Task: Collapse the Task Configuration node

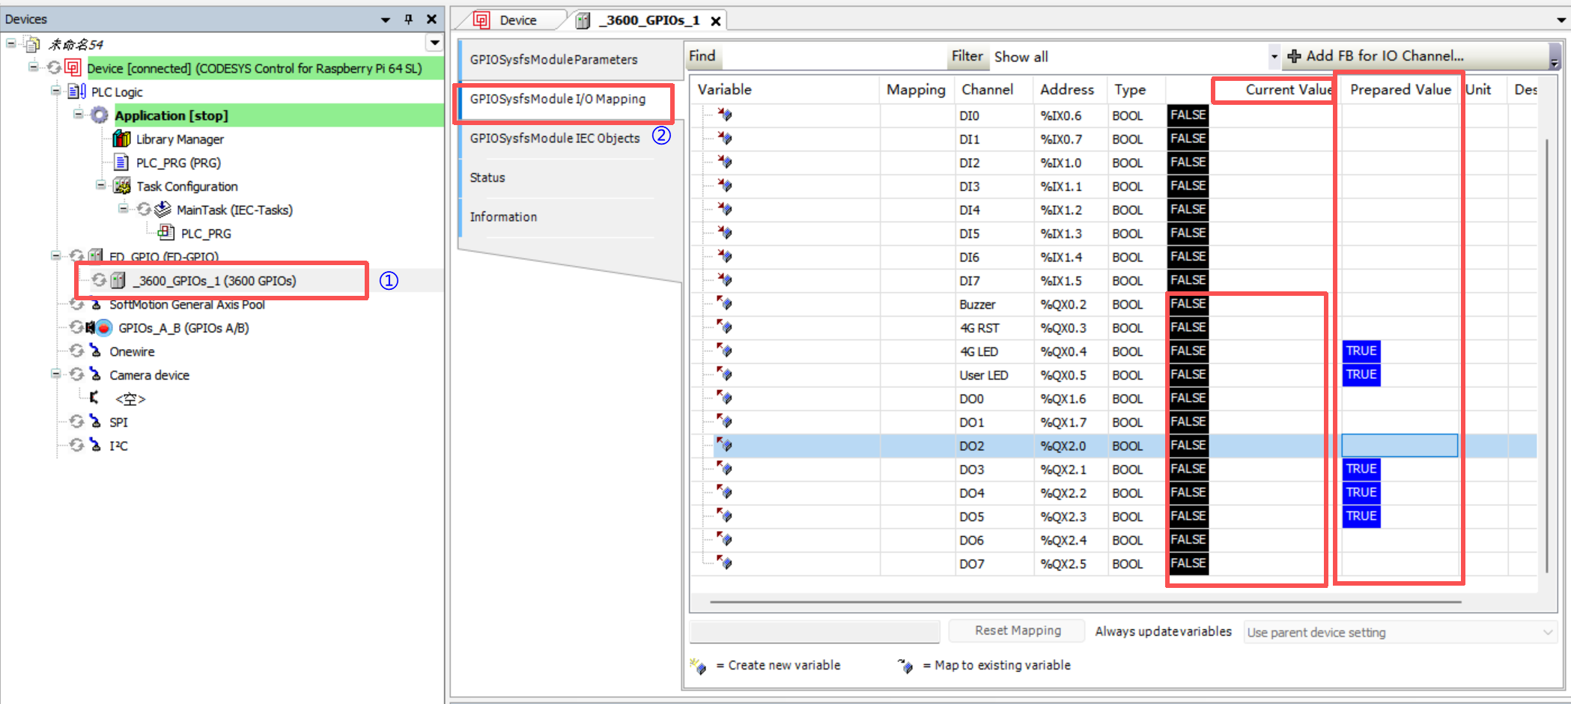Action: pos(101,186)
